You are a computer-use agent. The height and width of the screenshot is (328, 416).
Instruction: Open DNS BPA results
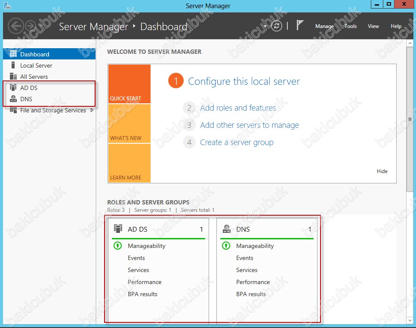pyautogui.click(x=251, y=294)
